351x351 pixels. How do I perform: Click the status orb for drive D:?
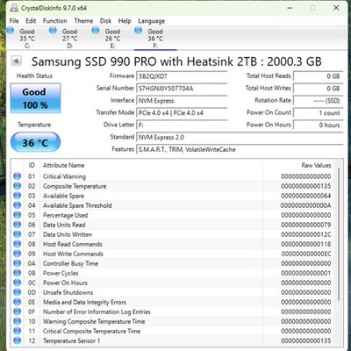(x=53, y=30)
